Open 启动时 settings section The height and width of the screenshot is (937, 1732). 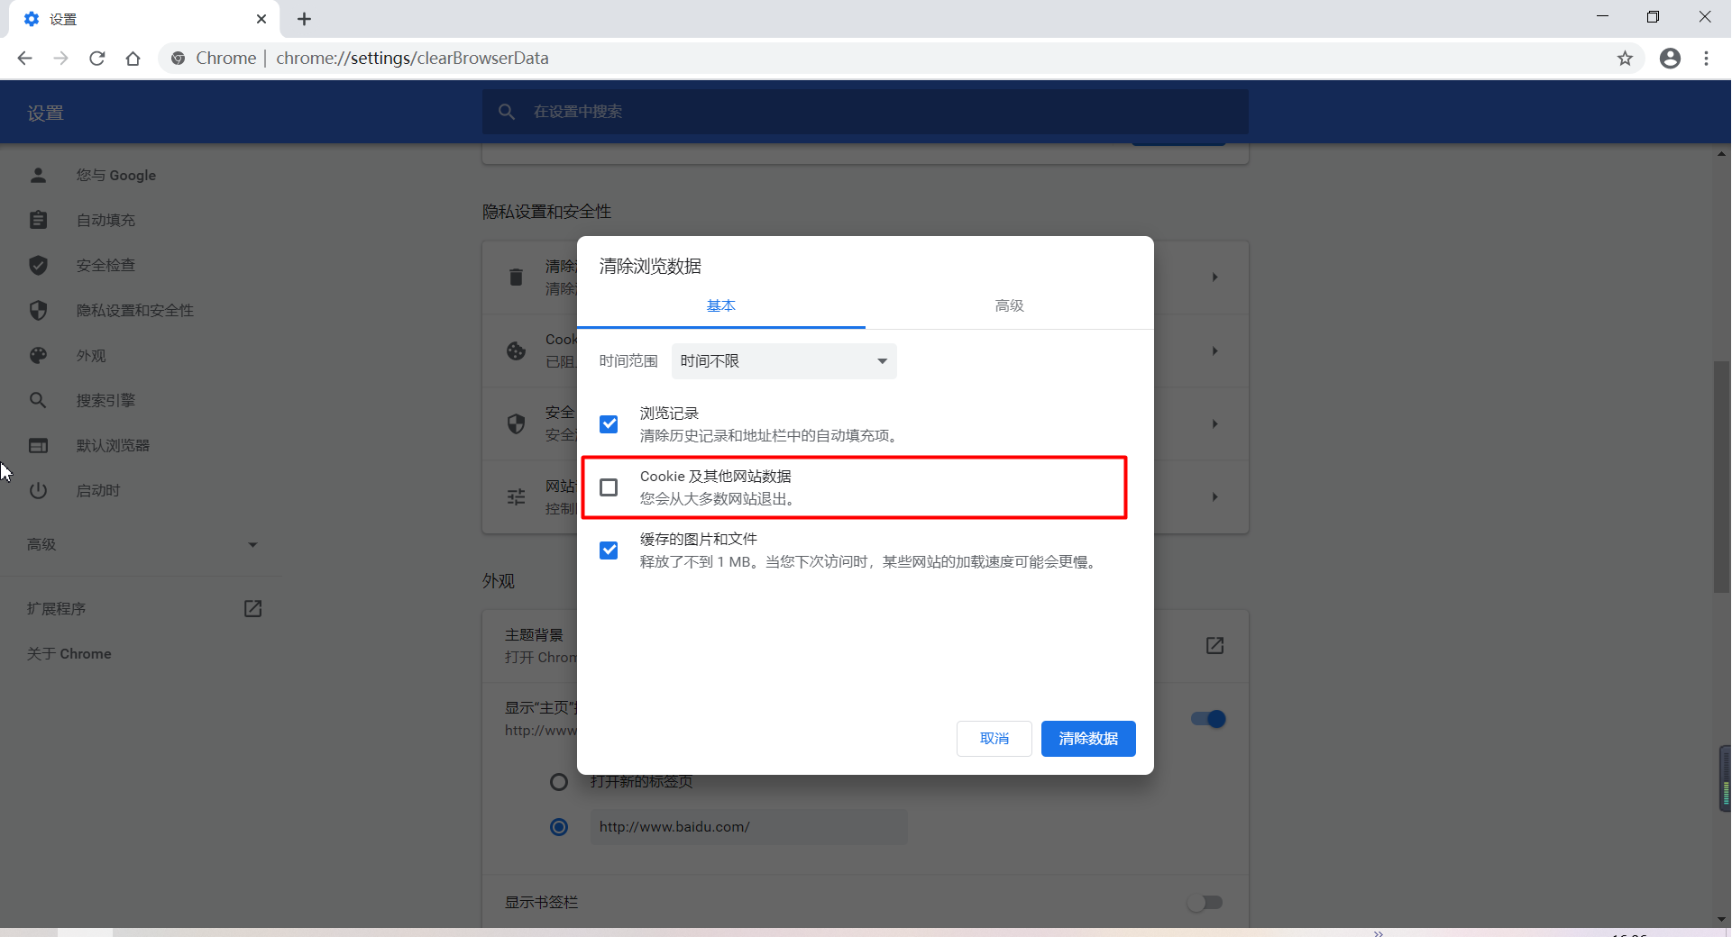coord(98,491)
